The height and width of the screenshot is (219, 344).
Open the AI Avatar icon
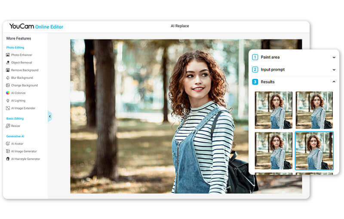[x=8, y=144]
